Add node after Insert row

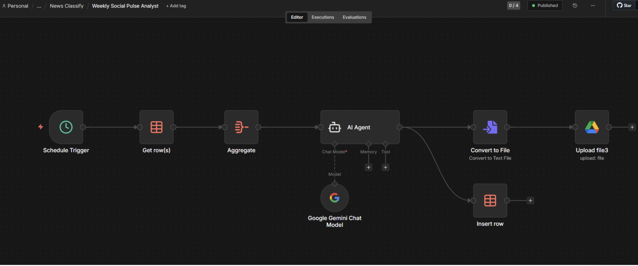(530, 200)
